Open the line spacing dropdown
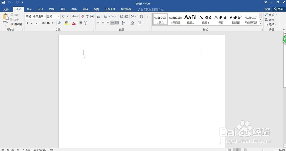The height and width of the screenshot is (151, 286). tap(125, 23)
